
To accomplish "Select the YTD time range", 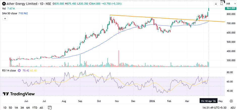I will (x=35, y=108).
